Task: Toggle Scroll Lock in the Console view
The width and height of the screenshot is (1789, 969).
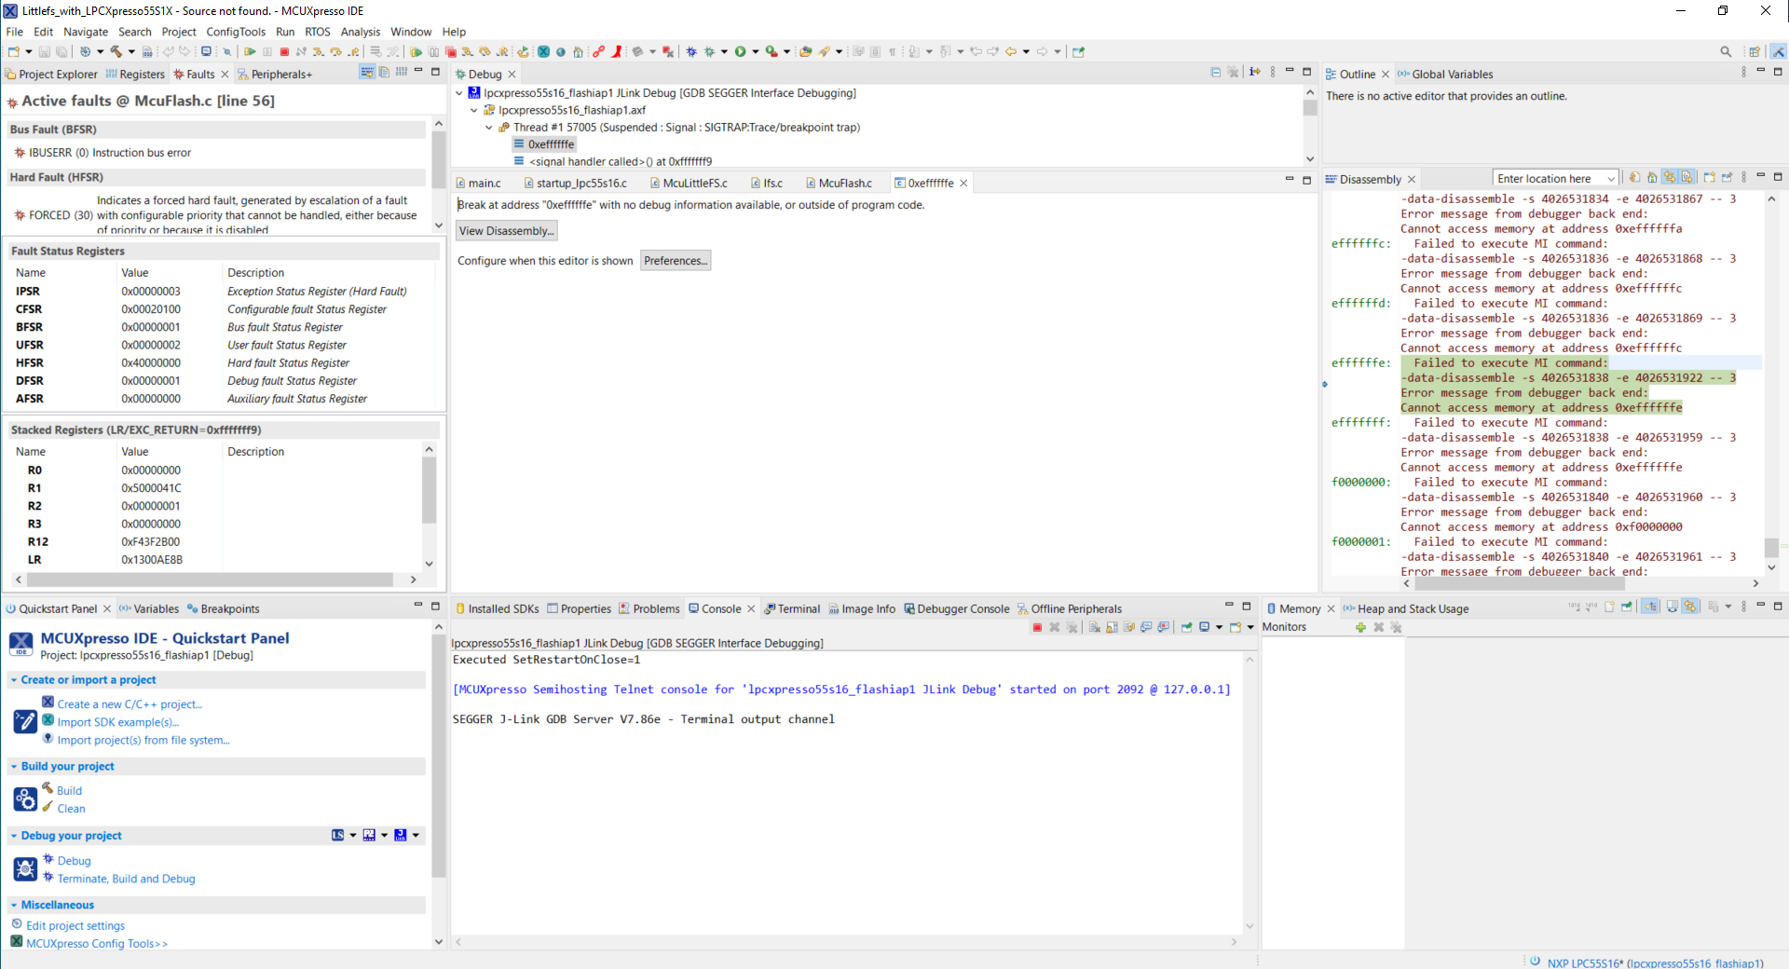Action: click(1111, 627)
